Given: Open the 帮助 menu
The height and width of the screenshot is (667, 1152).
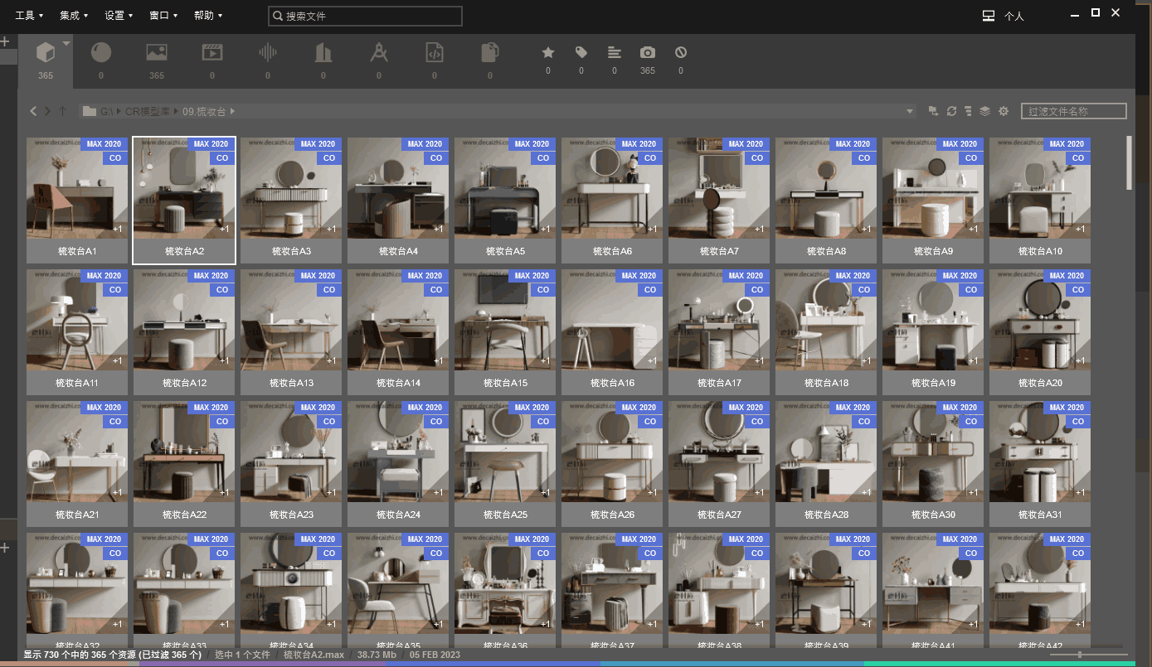Looking at the screenshot, I should (208, 16).
